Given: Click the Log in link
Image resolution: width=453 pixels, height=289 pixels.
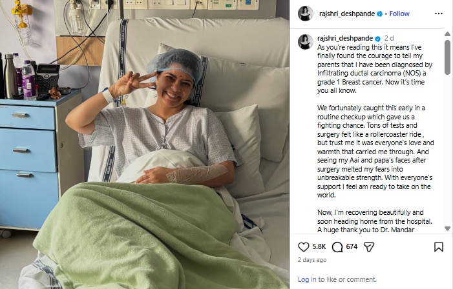Looking at the screenshot, I should (307, 279).
